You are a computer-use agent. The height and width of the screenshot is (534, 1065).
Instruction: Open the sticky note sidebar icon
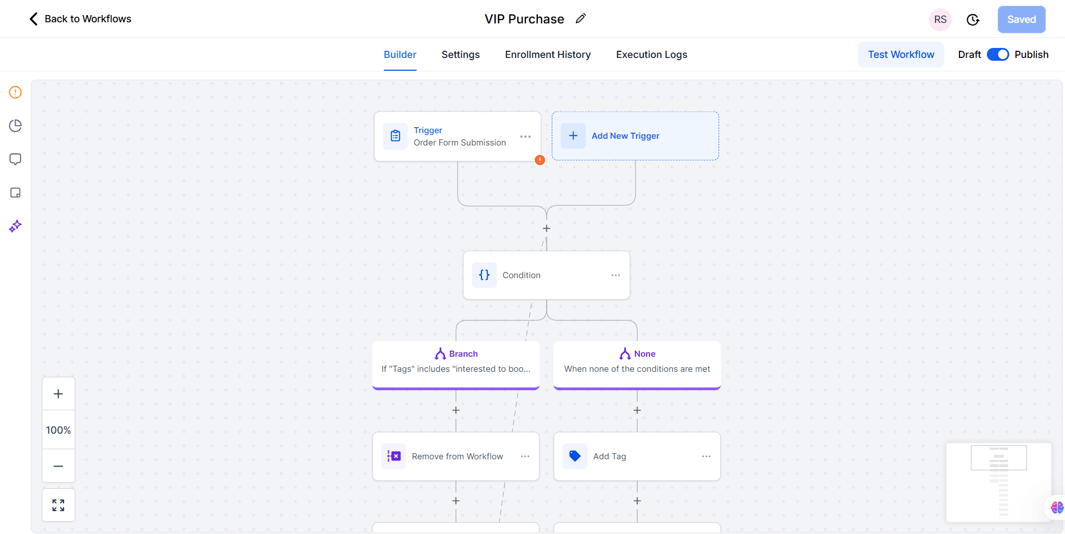point(16,193)
